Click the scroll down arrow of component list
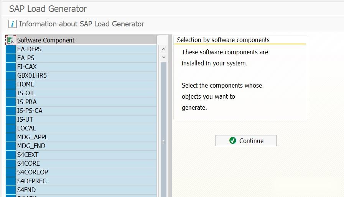Viewport: 344px width, 197px height. pyautogui.click(x=164, y=57)
